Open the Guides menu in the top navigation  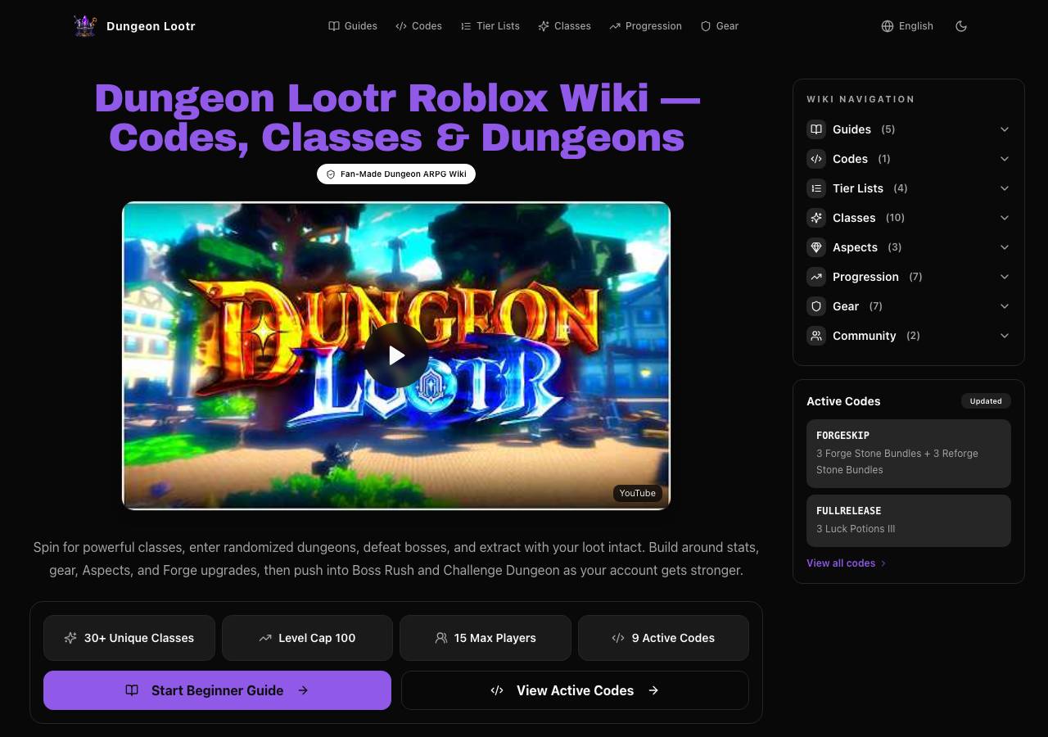[353, 26]
